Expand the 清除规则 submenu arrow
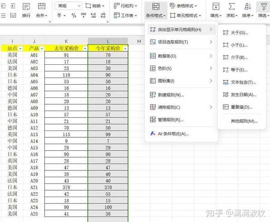270x222 pixels. (x=211, y=107)
